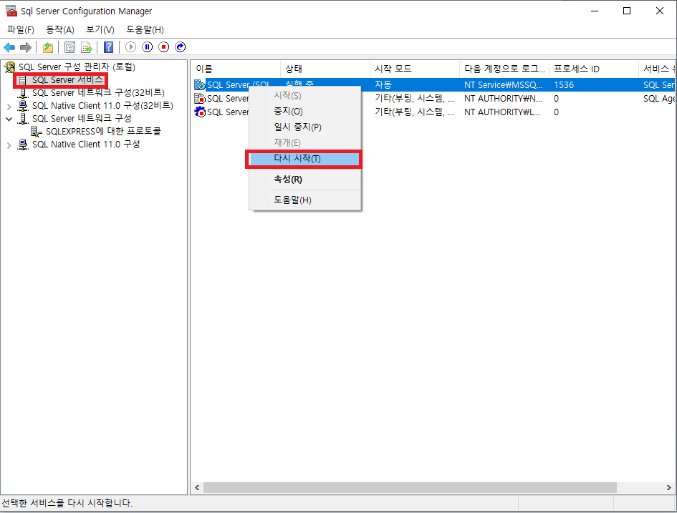Click the NT Service\MSSQ... account cell

coord(503,85)
